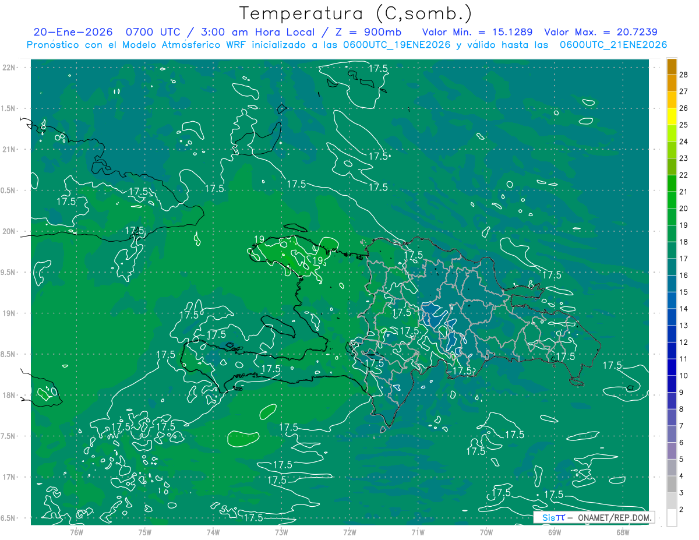This screenshot has height=540, width=699.
Task: Select the '70W' longitude axis label
Action: (486, 532)
